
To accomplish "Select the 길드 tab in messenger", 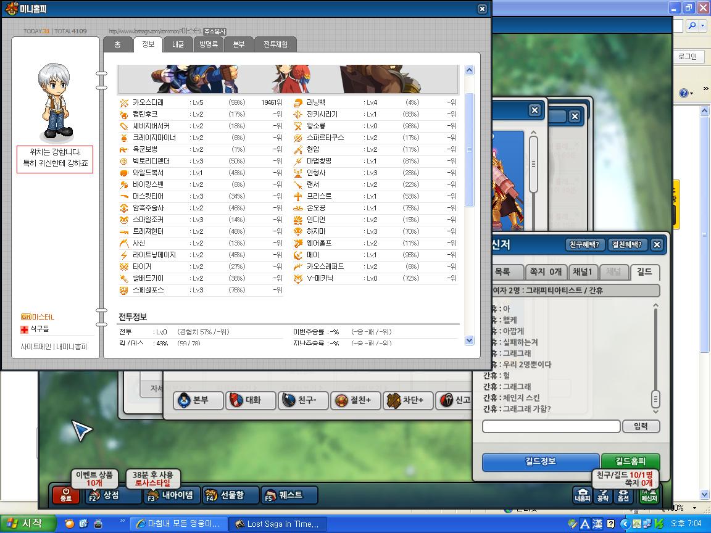I will point(644,271).
